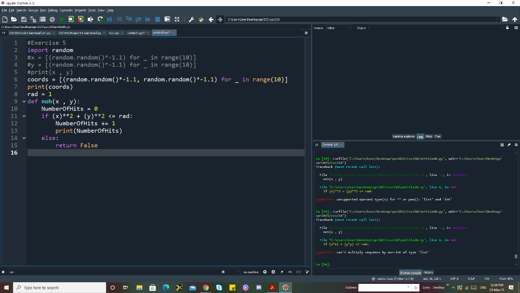The height and width of the screenshot is (293, 520).
Task: Click the Save file icon in toolbar
Action: click(23, 20)
